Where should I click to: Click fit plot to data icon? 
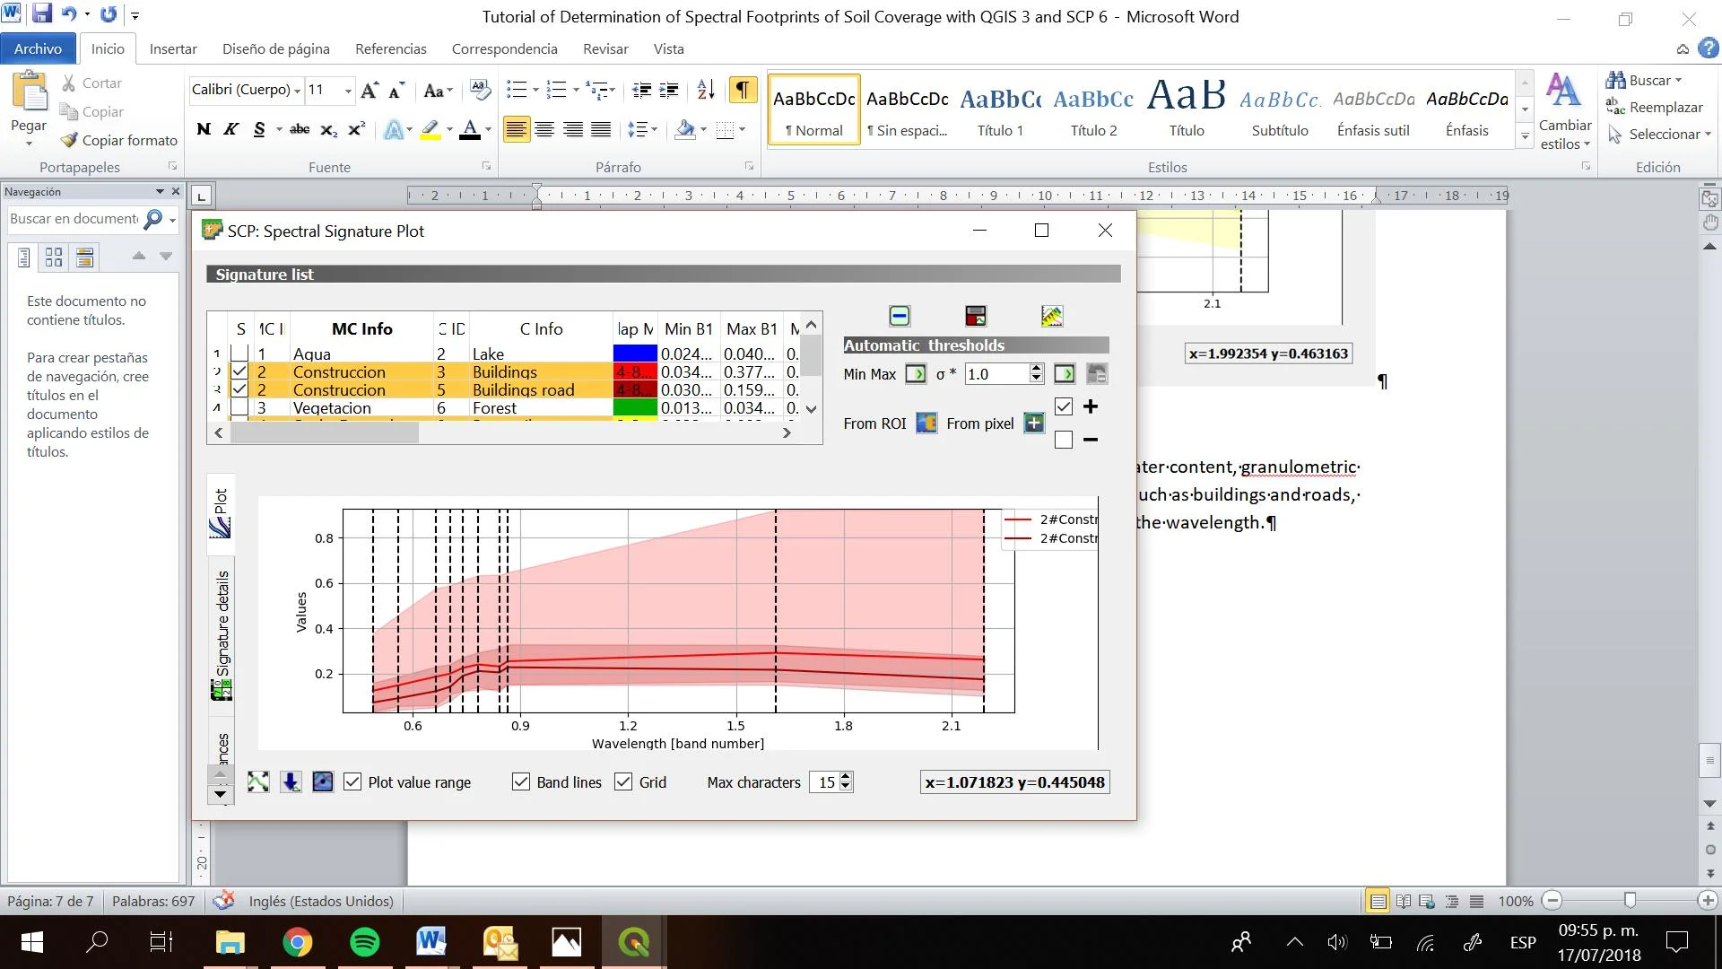[258, 782]
